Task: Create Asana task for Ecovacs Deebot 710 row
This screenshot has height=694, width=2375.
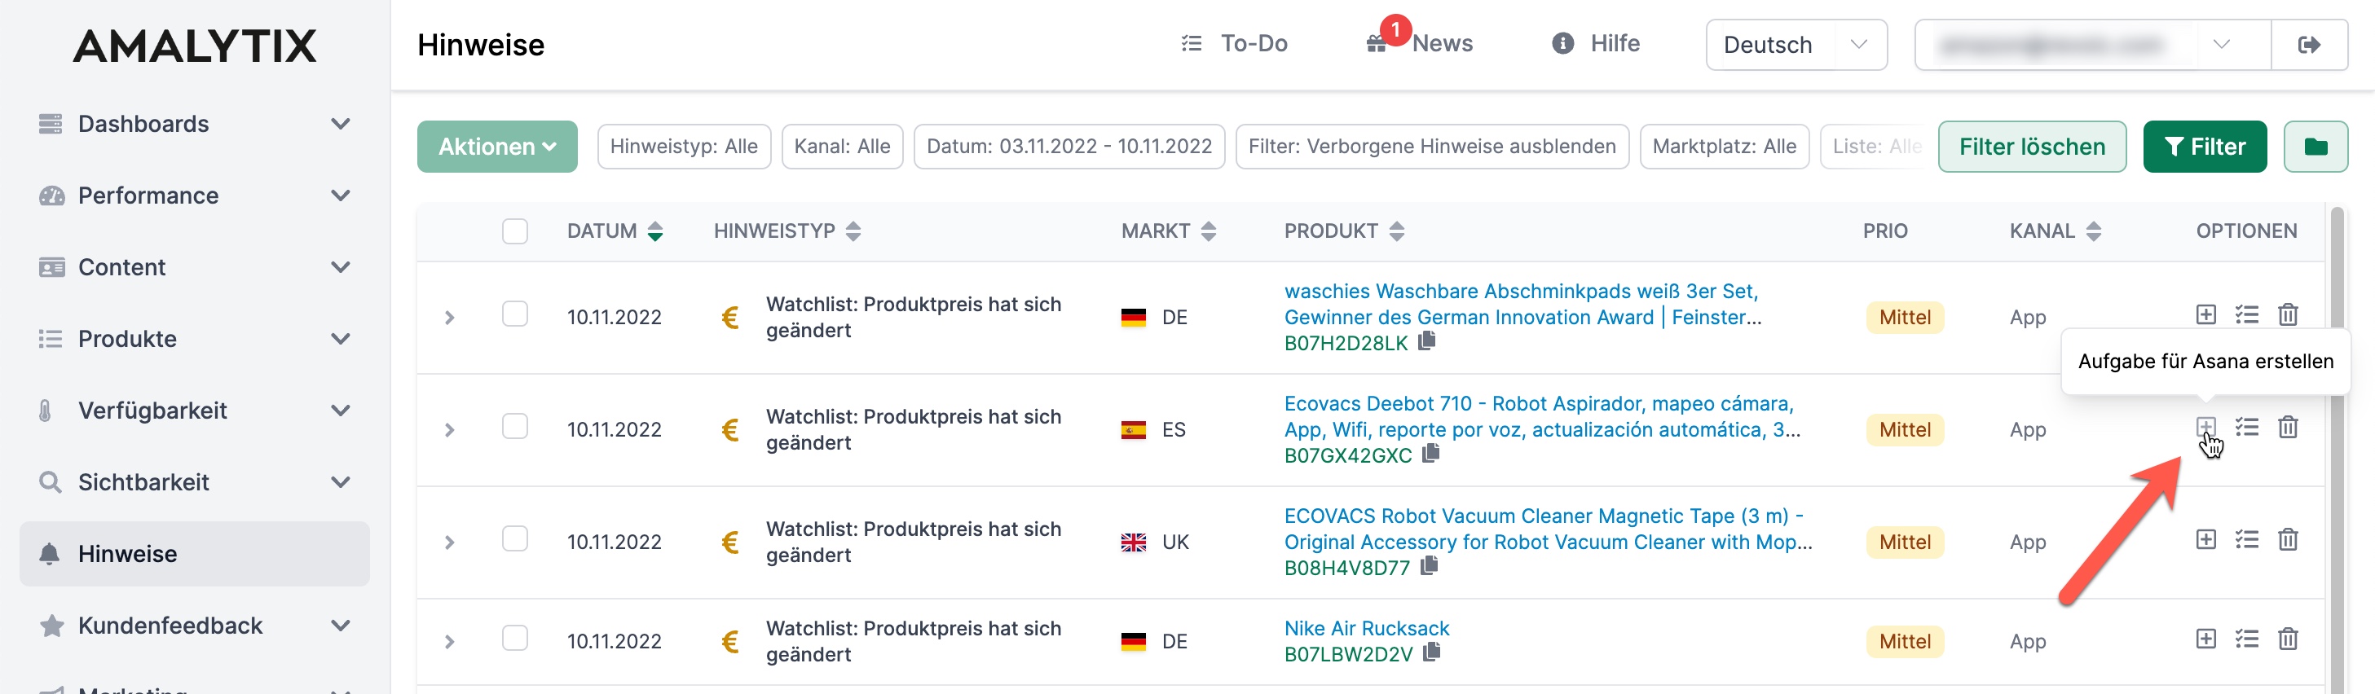Action: click(x=2205, y=427)
